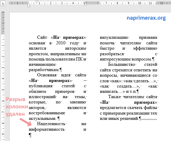Click the column gap area on horizontal ruler
This screenshot has width=171, height=141.
click(92, 3)
